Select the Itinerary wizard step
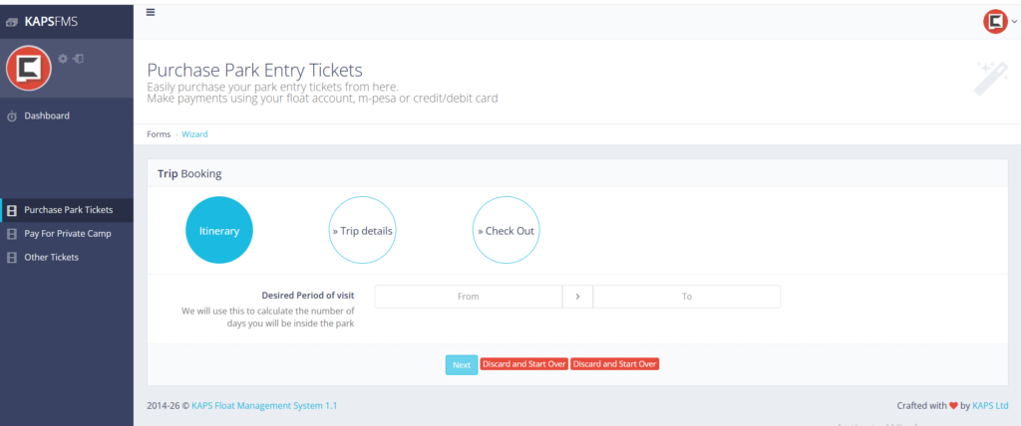 (219, 231)
